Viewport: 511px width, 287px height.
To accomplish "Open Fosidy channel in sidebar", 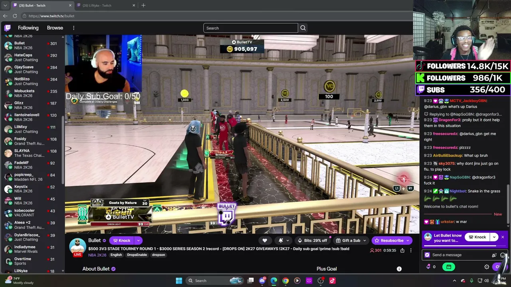I will [x=31, y=141].
